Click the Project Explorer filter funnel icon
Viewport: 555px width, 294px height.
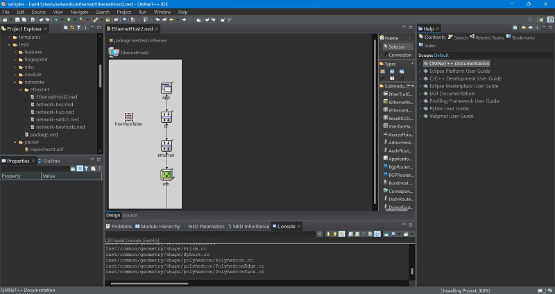coord(78,28)
